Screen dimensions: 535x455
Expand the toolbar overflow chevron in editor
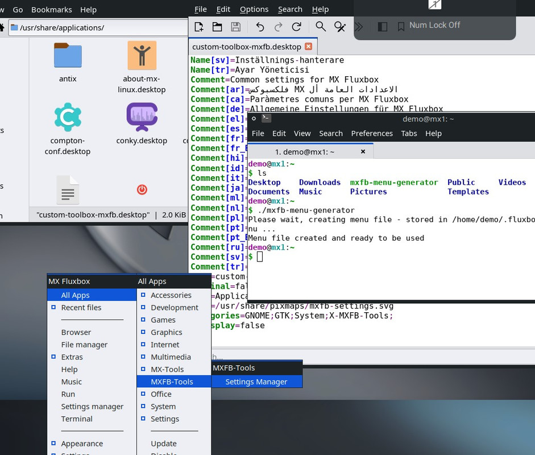click(358, 27)
